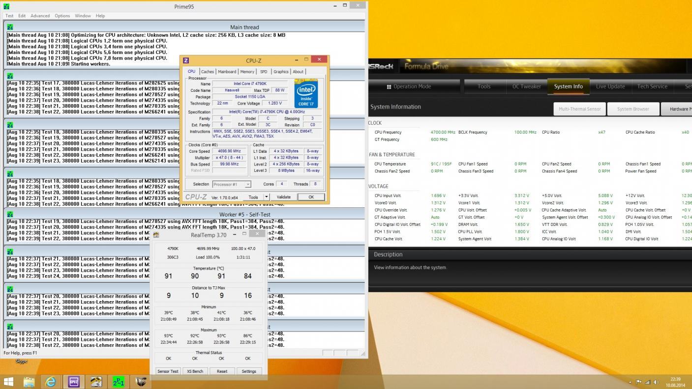Open the OC Tweaker tab in Formula Drive

(x=526, y=86)
